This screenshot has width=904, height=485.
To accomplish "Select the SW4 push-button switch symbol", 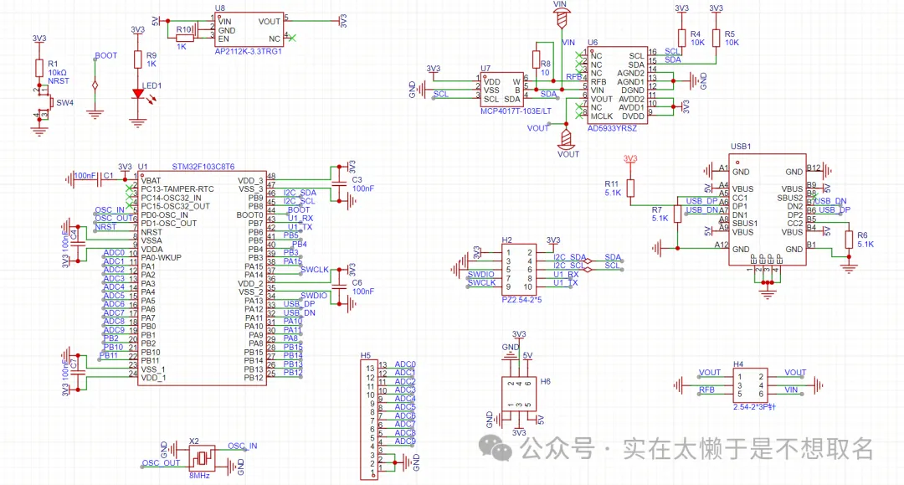I will [x=49, y=102].
